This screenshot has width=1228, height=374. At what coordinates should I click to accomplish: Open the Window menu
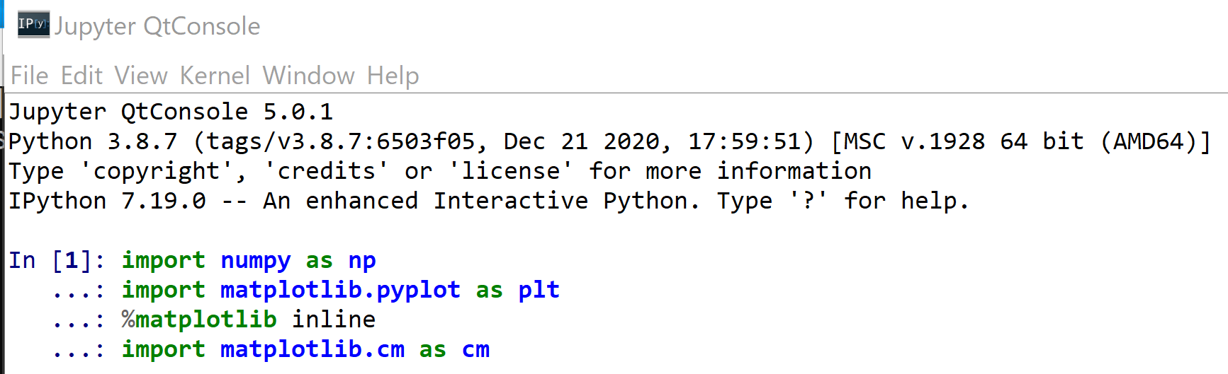click(x=308, y=76)
